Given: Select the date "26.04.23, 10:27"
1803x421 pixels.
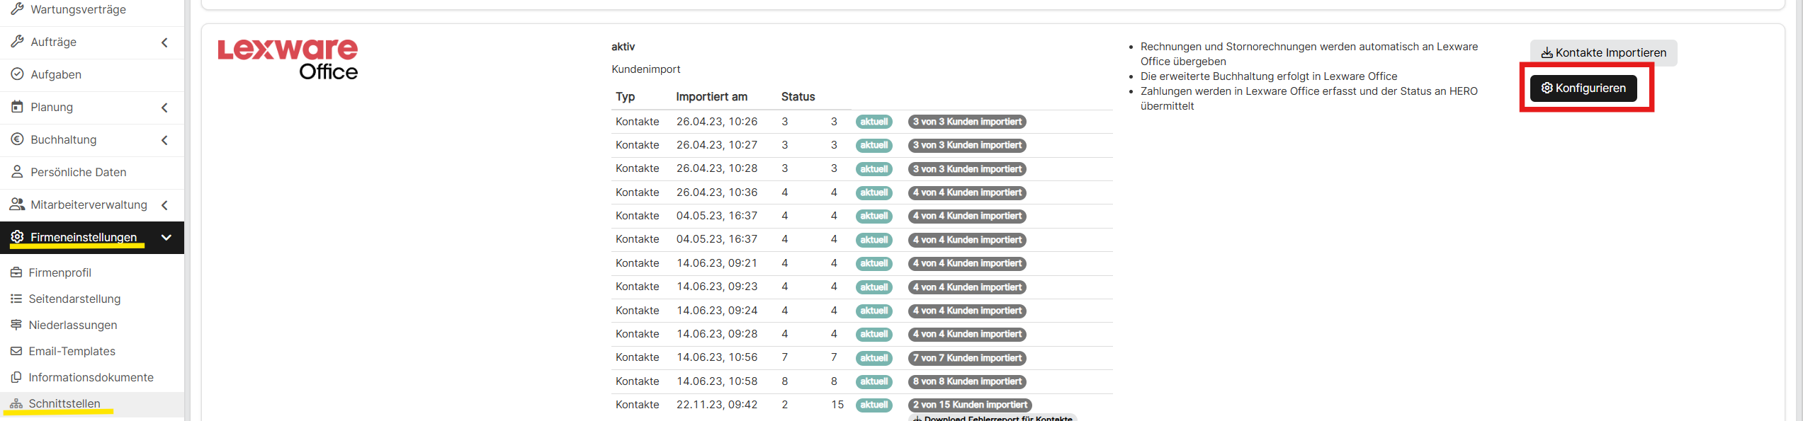Looking at the screenshot, I should [717, 145].
